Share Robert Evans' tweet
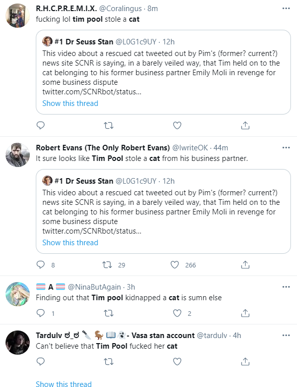297x387 pixels. point(245,264)
